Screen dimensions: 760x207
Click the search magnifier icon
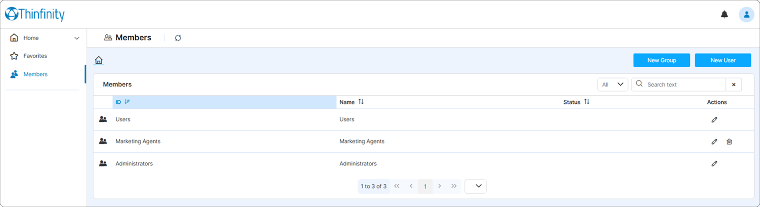point(639,84)
